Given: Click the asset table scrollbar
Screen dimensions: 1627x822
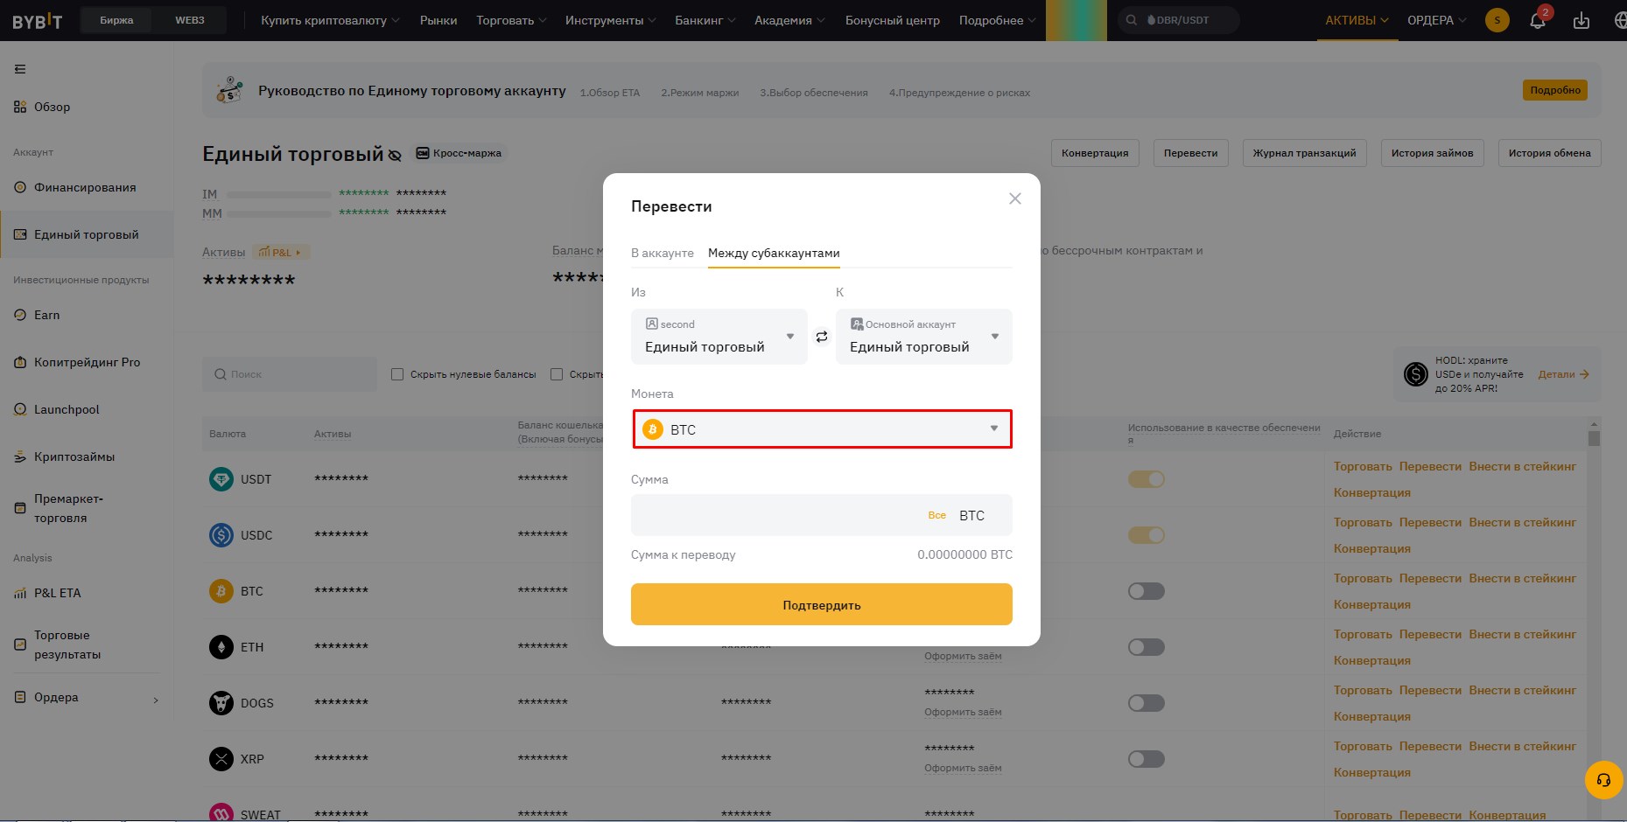Looking at the screenshot, I should tap(1594, 437).
